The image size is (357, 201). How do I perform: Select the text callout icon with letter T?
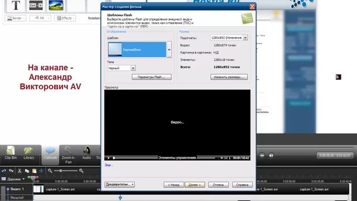tap(16, 5)
